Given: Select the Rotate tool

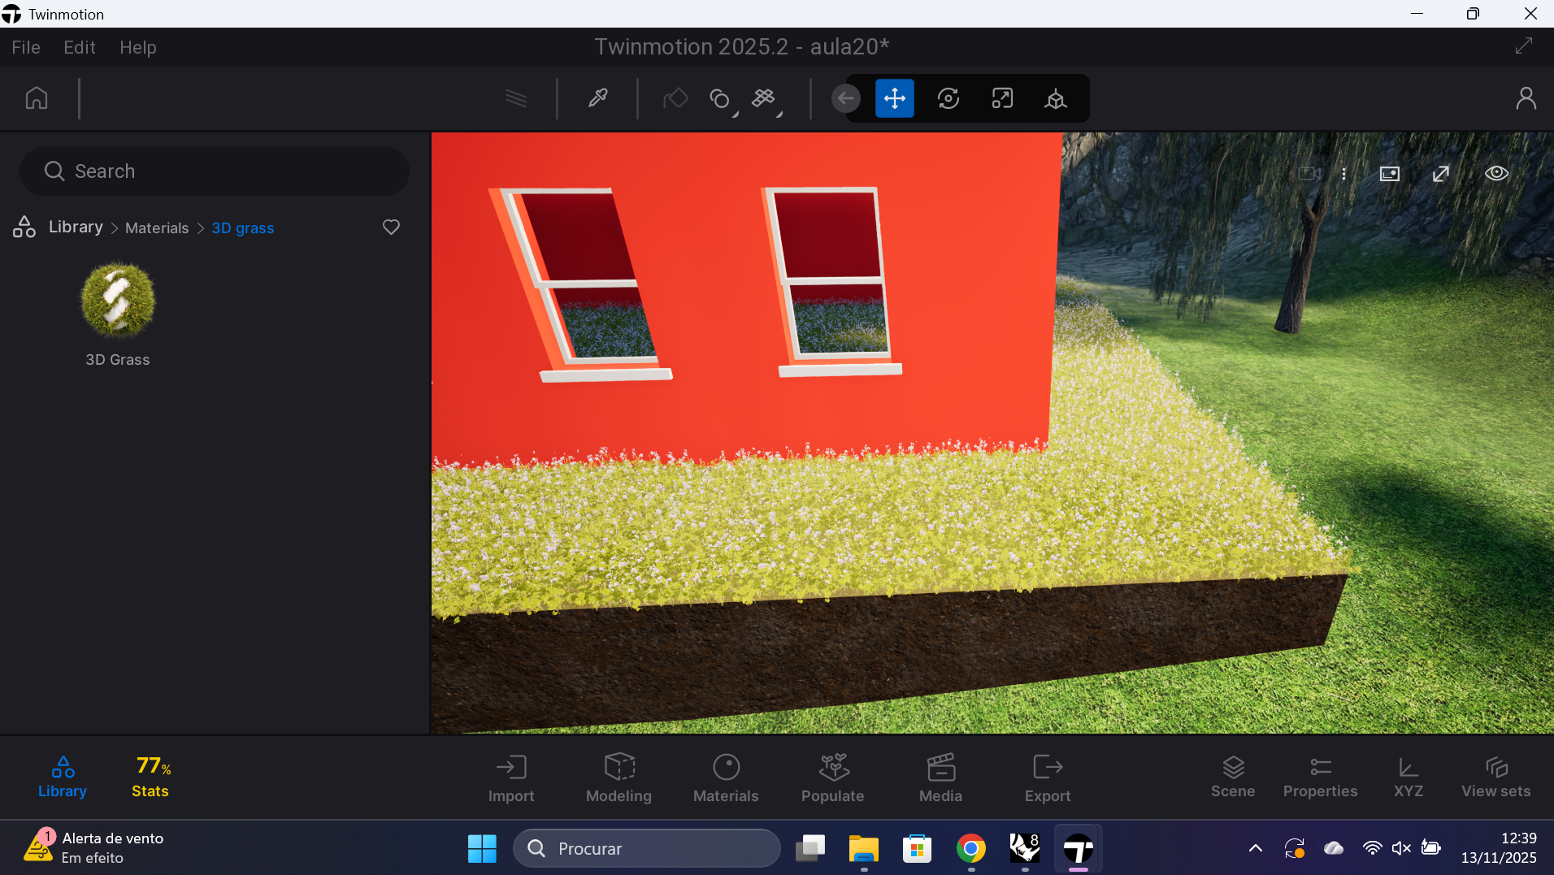Looking at the screenshot, I should tap(948, 98).
